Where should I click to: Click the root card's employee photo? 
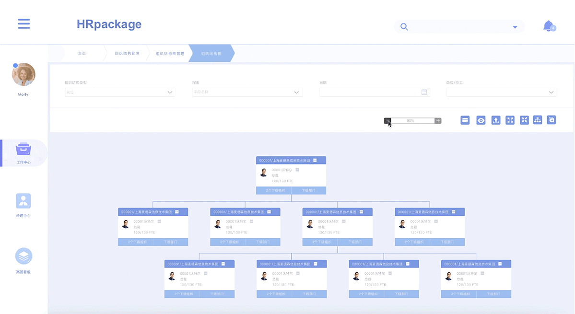point(264,172)
